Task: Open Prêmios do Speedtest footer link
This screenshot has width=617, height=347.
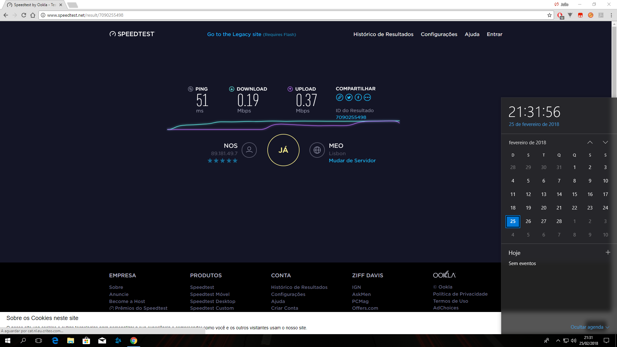Action: pos(138,308)
